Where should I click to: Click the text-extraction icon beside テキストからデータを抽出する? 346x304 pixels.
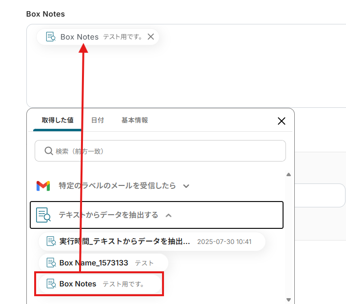point(43,215)
